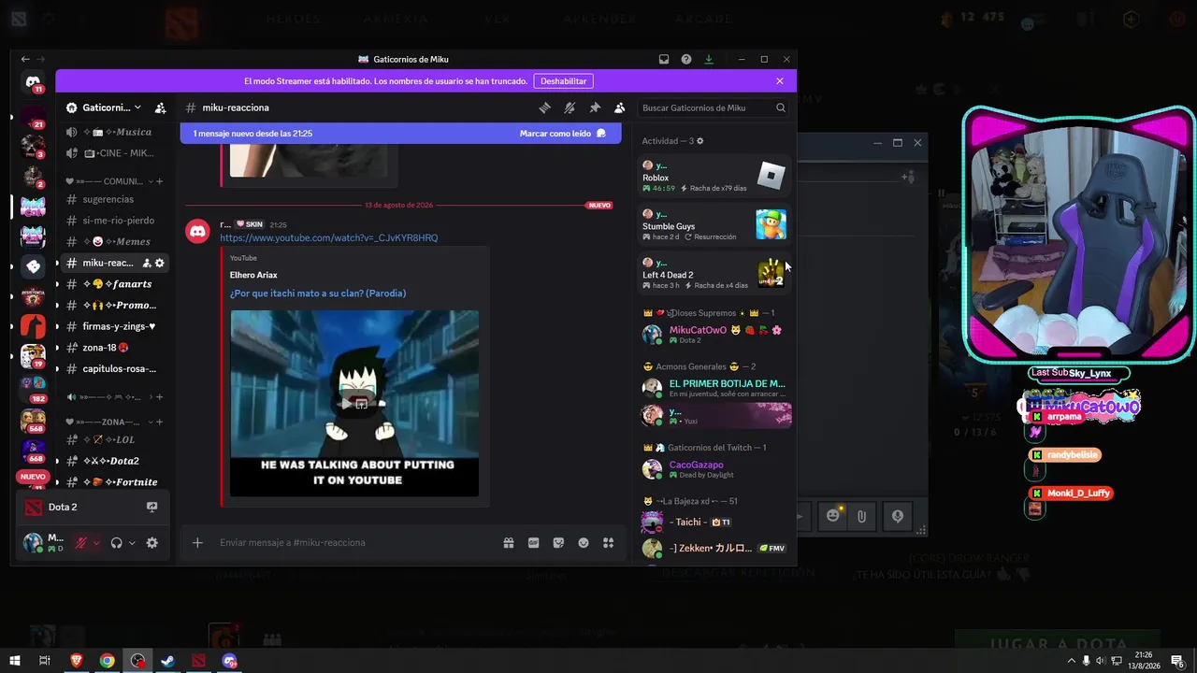The height and width of the screenshot is (673, 1197).
Task: Open the fanarts channel
Action: coord(115,284)
